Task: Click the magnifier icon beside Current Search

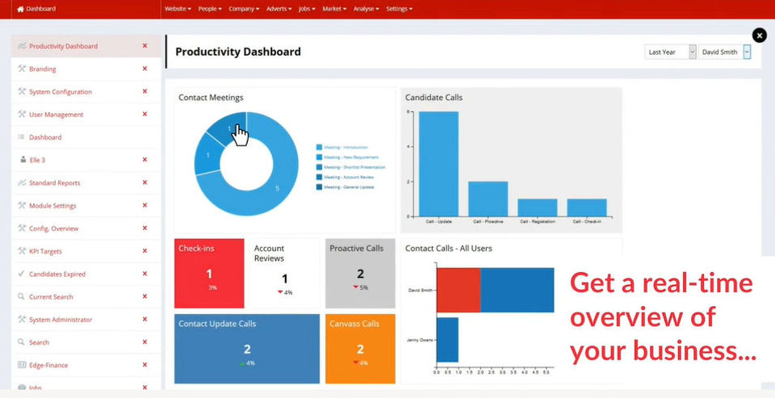Action: point(21,296)
